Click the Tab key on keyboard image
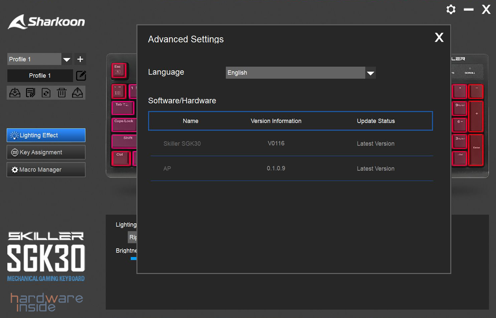 pos(123,108)
